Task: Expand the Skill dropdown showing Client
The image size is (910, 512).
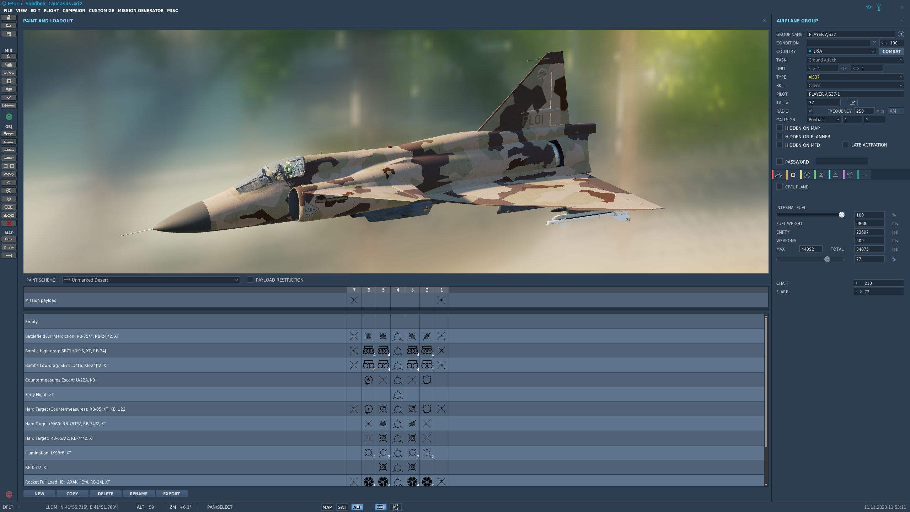Action: pyautogui.click(x=855, y=85)
